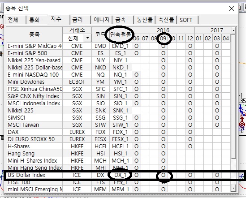Click continuous contract code DX_1
The width and height of the screenshot is (246, 198).
(x=121, y=175)
